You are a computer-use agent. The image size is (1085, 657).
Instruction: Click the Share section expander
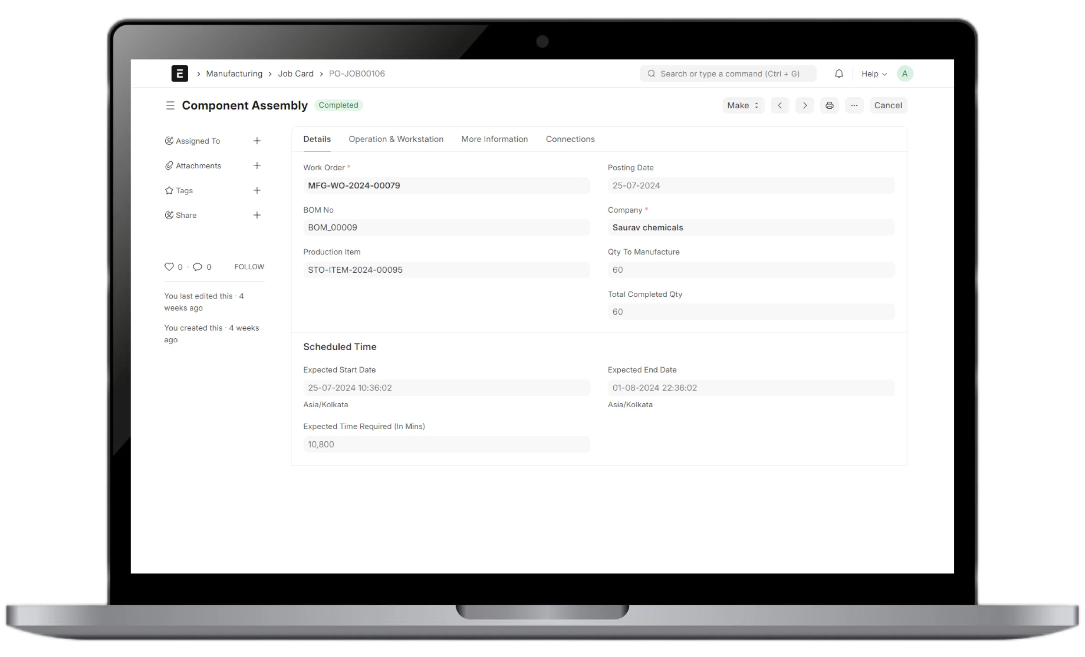[x=257, y=215]
